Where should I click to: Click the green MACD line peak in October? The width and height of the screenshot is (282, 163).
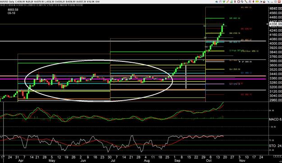pyautogui.click(x=223, y=102)
